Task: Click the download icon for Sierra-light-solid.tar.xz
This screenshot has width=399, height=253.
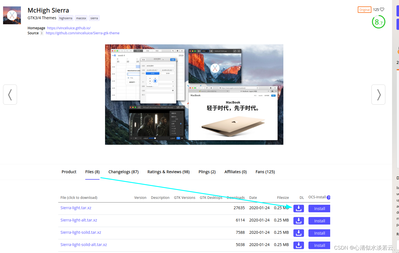Action: point(298,233)
